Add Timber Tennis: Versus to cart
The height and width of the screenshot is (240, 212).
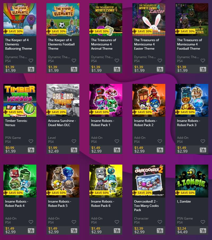(31, 150)
